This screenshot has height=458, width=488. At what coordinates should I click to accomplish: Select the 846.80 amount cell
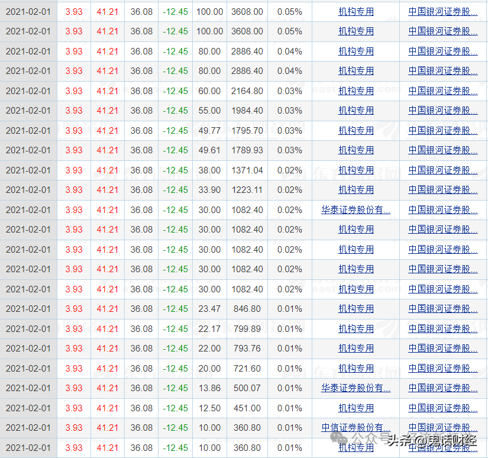(x=247, y=308)
